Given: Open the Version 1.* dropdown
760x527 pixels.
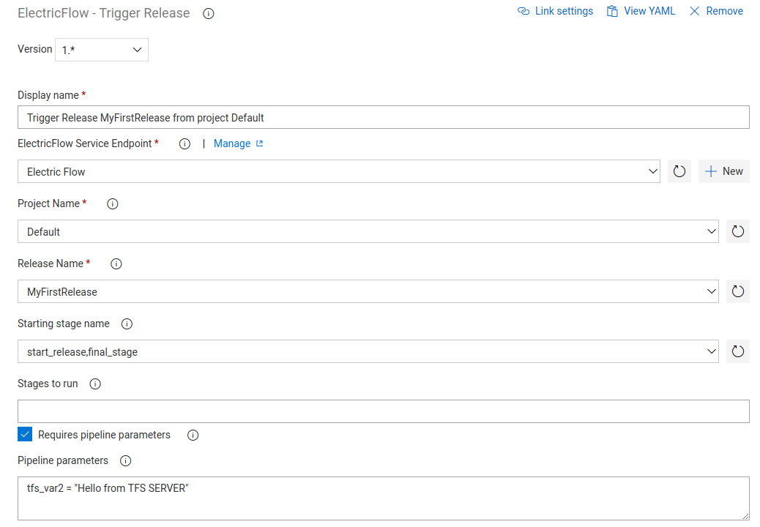Looking at the screenshot, I should (102, 50).
